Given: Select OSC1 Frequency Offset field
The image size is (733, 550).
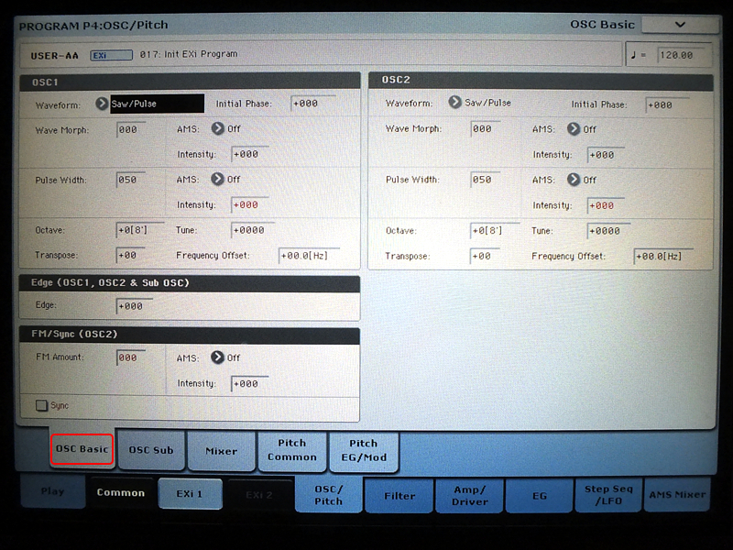Looking at the screenshot, I should coord(309,256).
